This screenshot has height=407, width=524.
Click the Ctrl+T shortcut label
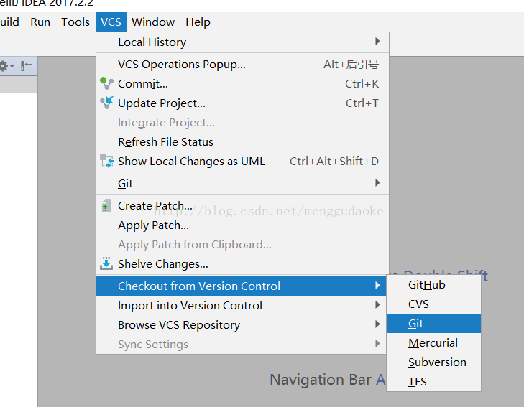(362, 103)
